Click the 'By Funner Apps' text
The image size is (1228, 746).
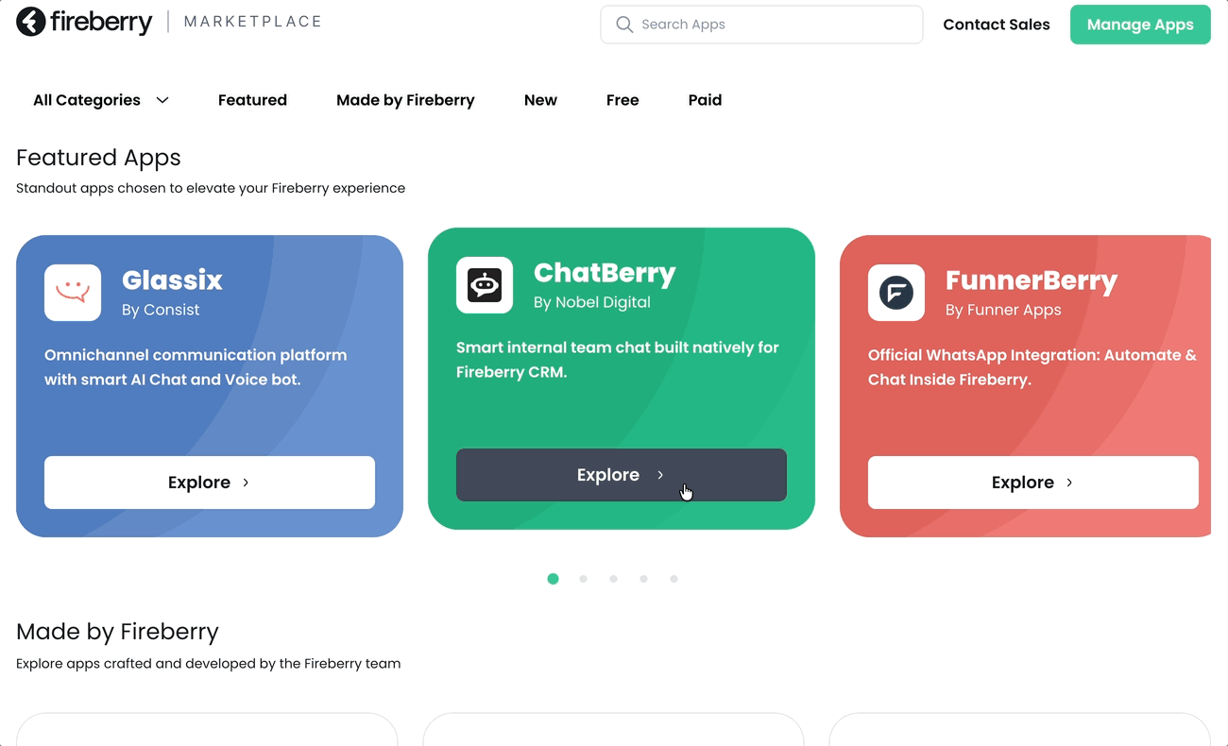[x=1003, y=310]
